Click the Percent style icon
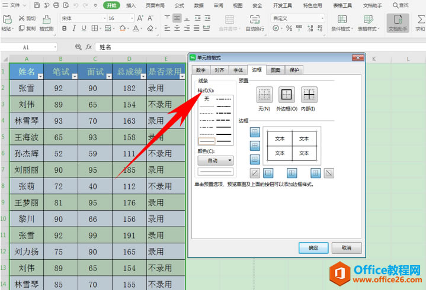The width and height of the screenshot is (426, 290). [x=289, y=28]
